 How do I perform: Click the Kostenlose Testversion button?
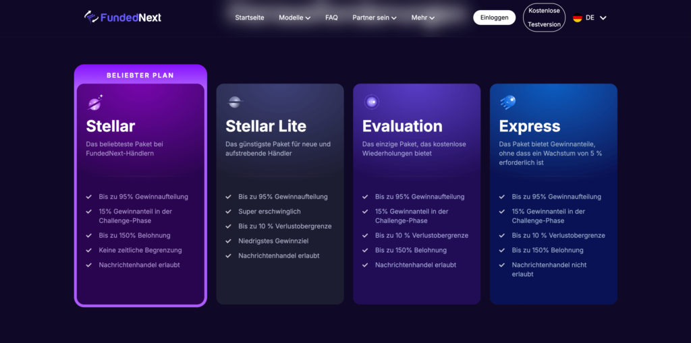click(544, 18)
